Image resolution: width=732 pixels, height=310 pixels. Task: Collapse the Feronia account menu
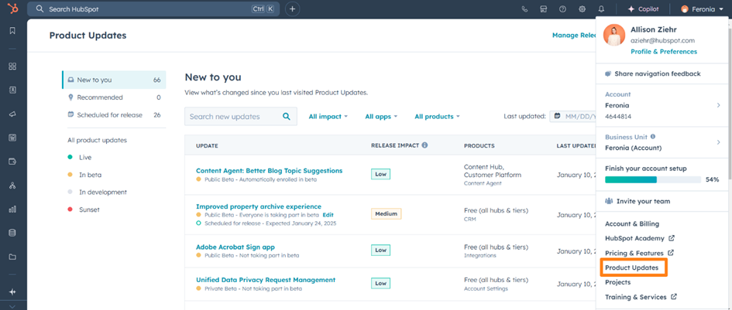[701, 9]
